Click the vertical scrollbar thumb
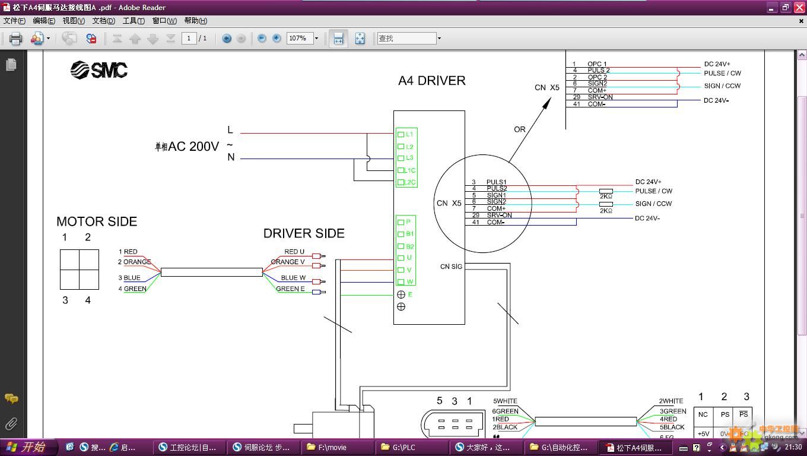 click(x=802, y=215)
